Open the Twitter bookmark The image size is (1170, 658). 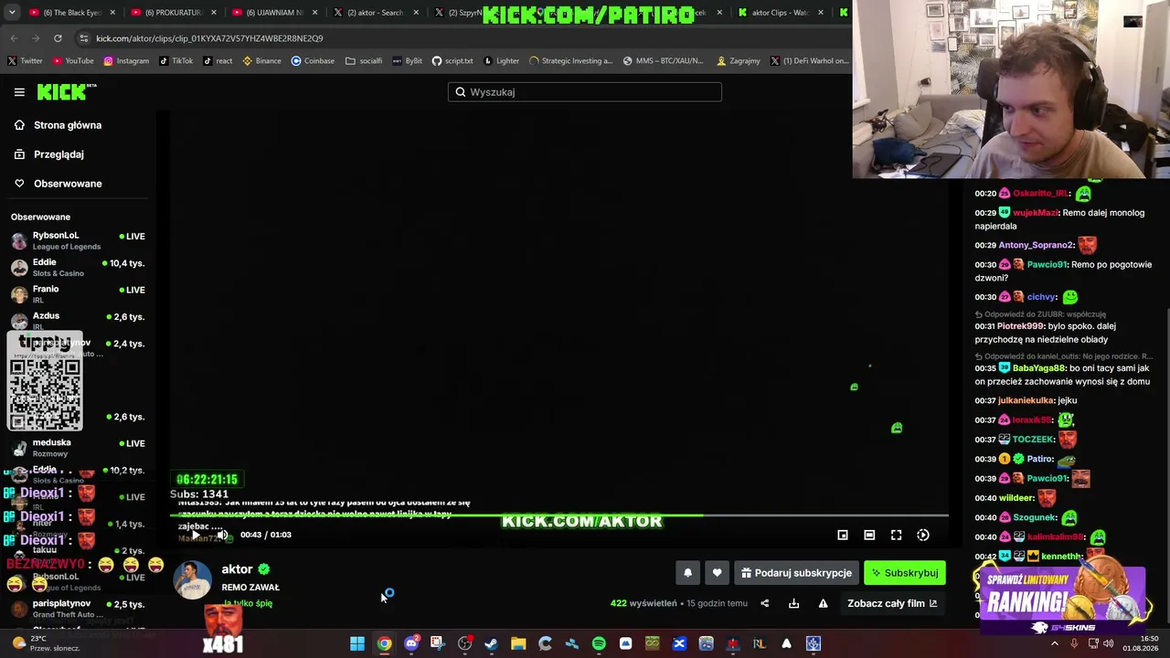point(26,61)
